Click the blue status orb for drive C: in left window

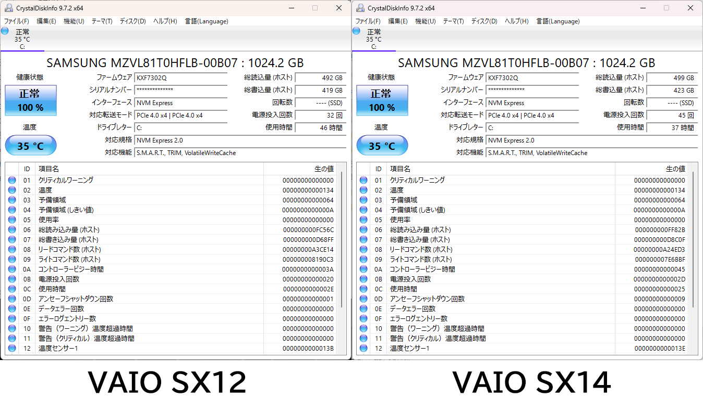click(x=5, y=31)
